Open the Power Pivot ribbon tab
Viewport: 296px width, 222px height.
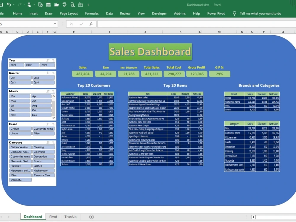[216, 13]
